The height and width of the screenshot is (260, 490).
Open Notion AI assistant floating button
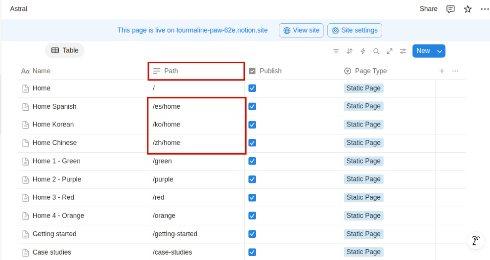point(476,241)
